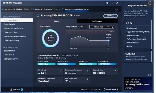Click the monitor icon on 860 EVO tab

pyautogui.click(x=3, y=9)
